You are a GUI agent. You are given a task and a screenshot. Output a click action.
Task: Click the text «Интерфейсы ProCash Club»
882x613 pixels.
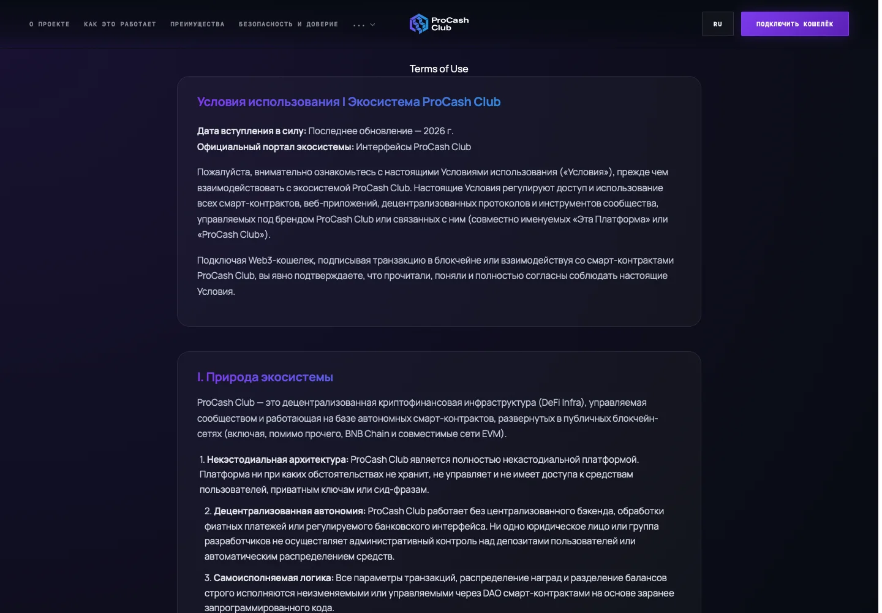(413, 147)
